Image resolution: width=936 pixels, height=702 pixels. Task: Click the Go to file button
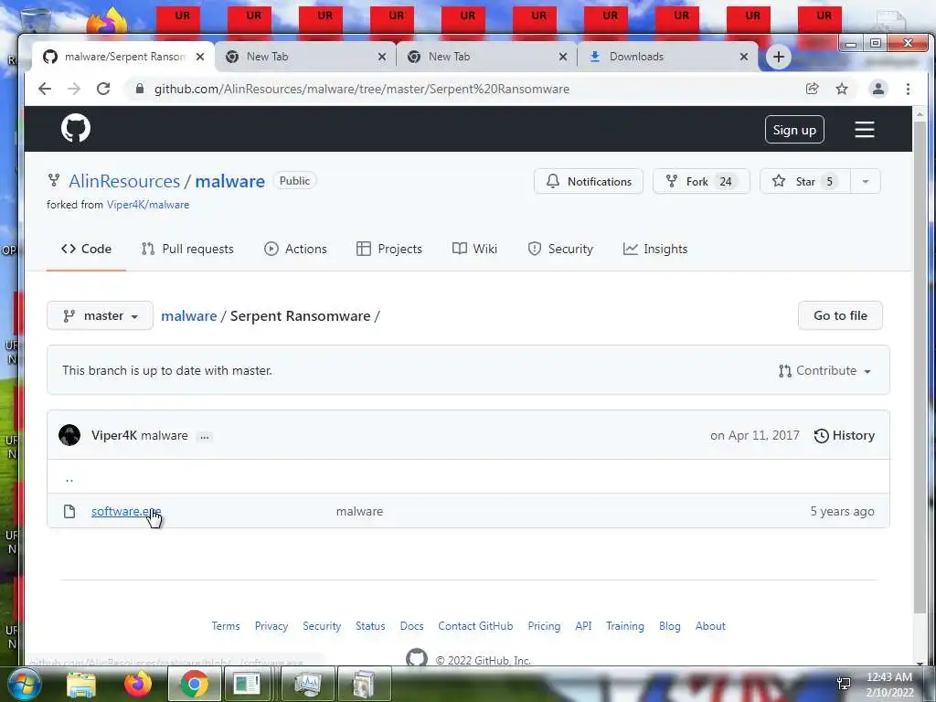[x=840, y=315]
